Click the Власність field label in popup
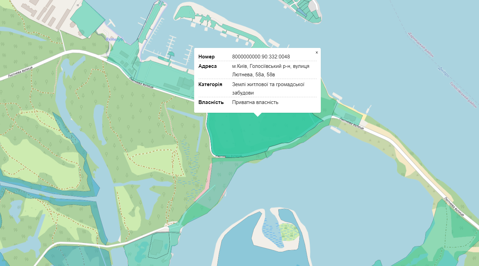The width and height of the screenshot is (479, 266). click(x=211, y=102)
